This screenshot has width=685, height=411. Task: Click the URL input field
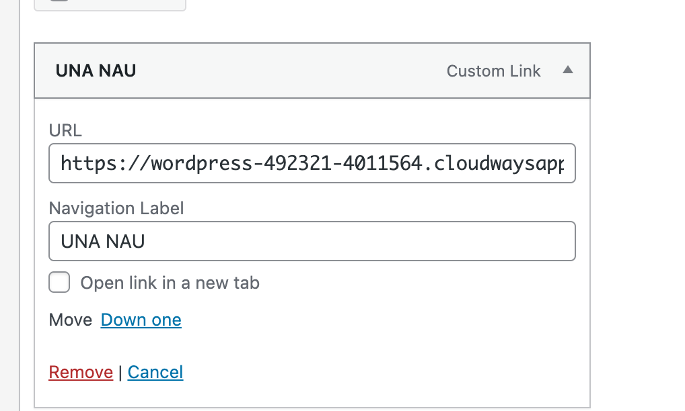click(312, 163)
